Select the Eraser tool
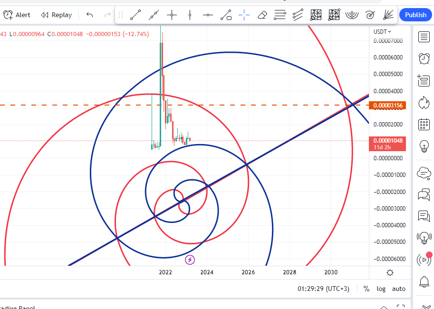Screen dimensions: 434x309 pos(262,15)
